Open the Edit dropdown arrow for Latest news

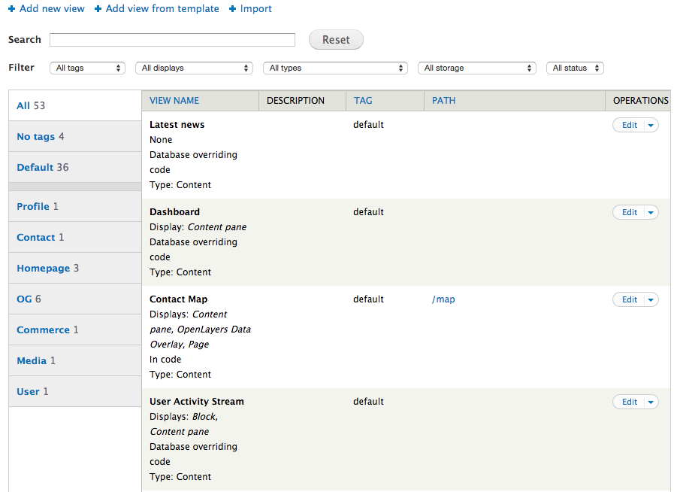651,125
